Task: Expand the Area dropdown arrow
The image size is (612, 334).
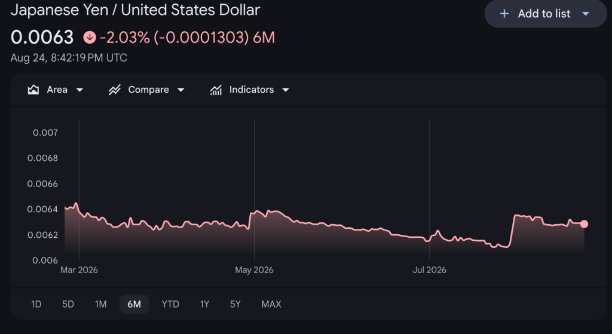Action: [79, 90]
